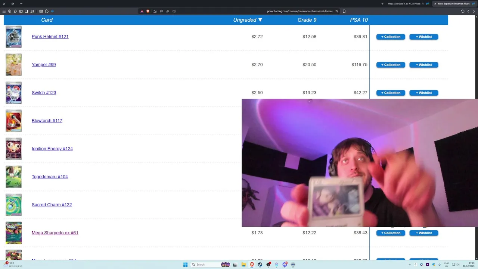This screenshot has height=269, width=478.
Task: Switch to Mega Charizard X ex tab
Action: click(x=408, y=4)
